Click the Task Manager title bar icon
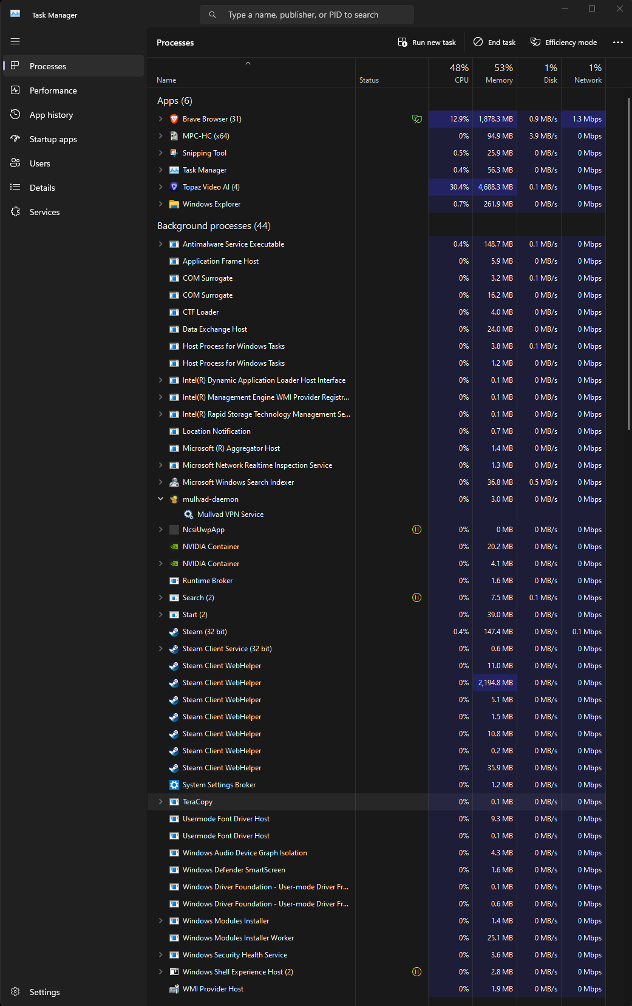632x1006 pixels. [x=15, y=14]
